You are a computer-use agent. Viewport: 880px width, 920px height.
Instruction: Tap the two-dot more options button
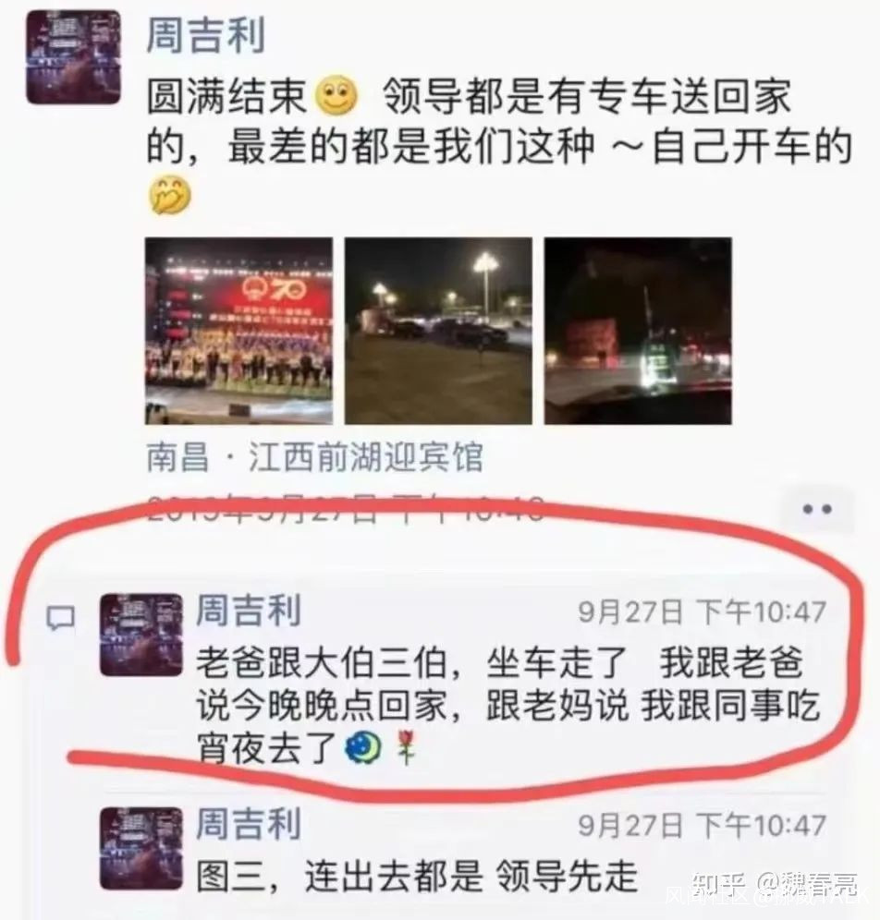(817, 509)
